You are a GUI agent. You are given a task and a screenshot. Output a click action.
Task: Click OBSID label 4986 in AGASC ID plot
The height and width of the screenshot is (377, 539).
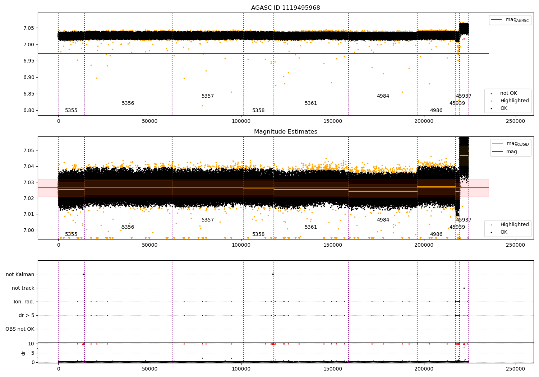pos(436,111)
